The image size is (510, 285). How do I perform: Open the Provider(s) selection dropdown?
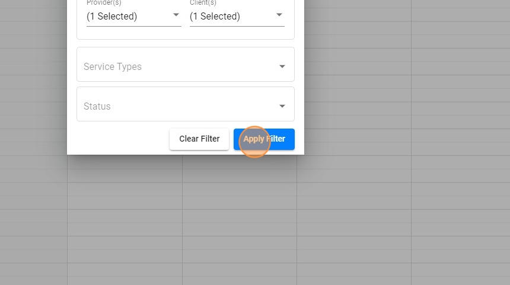tap(133, 17)
